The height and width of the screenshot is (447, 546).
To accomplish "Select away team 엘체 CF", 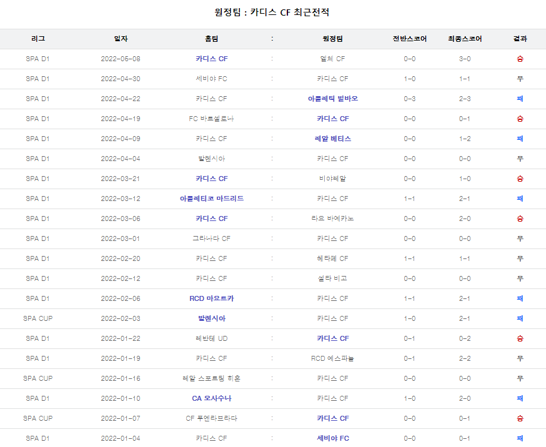I will pos(332,59).
